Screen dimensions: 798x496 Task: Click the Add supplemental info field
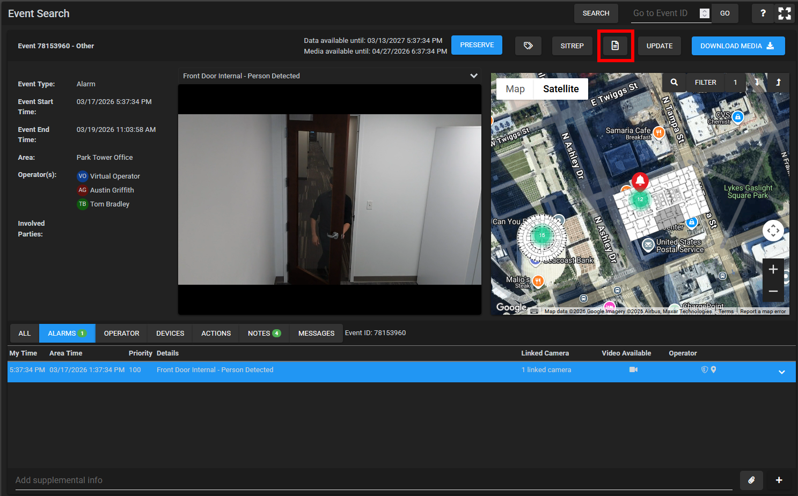(x=370, y=480)
